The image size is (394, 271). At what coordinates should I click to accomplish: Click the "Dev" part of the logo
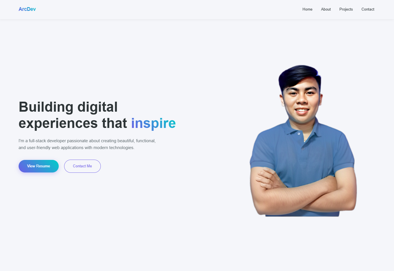(31, 9)
